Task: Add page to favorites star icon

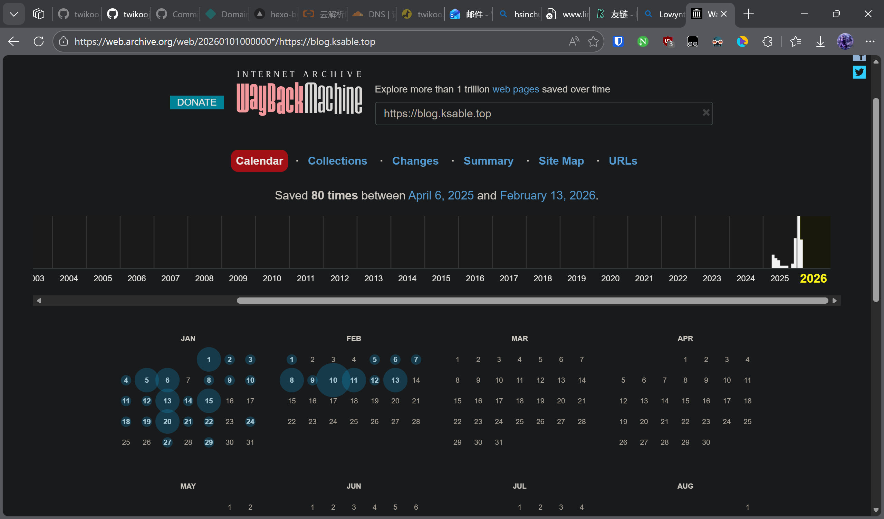Action: (x=593, y=41)
